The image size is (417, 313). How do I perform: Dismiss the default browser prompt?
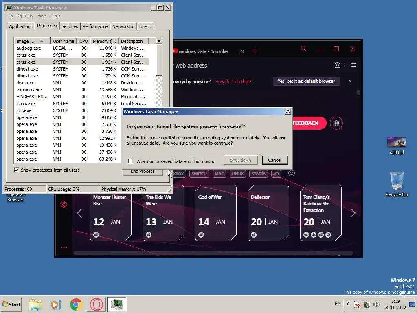click(350, 81)
